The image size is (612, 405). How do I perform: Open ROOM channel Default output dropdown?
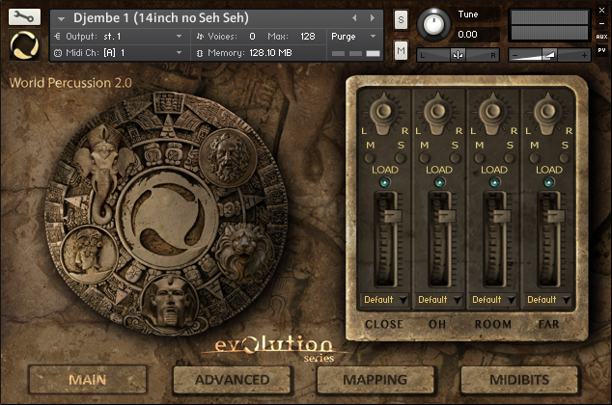(493, 300)
